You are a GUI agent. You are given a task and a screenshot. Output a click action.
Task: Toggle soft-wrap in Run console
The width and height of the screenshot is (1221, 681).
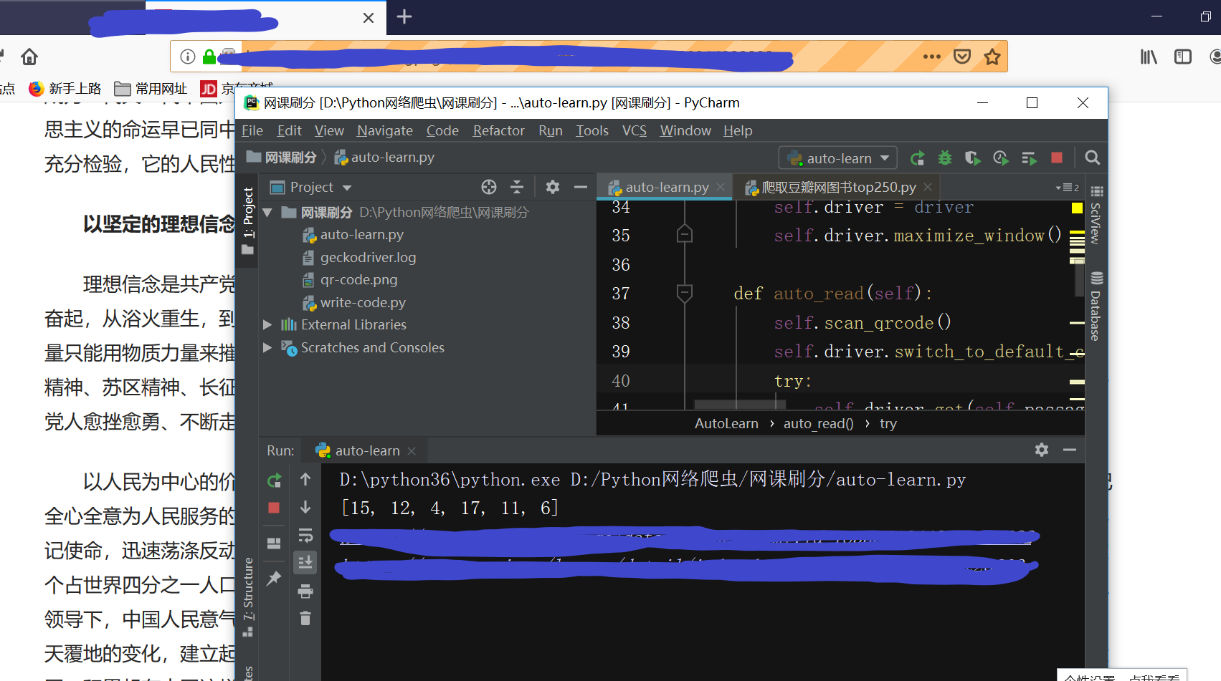(305, 535)
